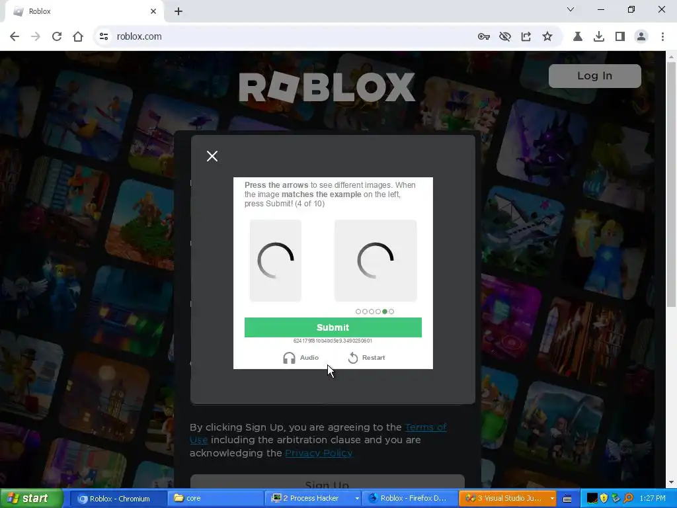This screenshot has width=677, height=508.
Task: Open the profile avatar menu
Action: (x=641, y=37)
